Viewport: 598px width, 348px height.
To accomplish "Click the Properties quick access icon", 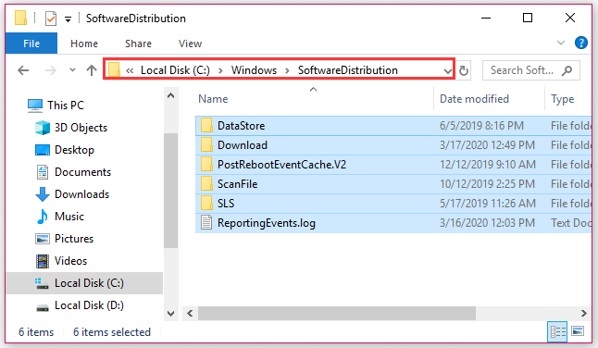I will [51, 18].
